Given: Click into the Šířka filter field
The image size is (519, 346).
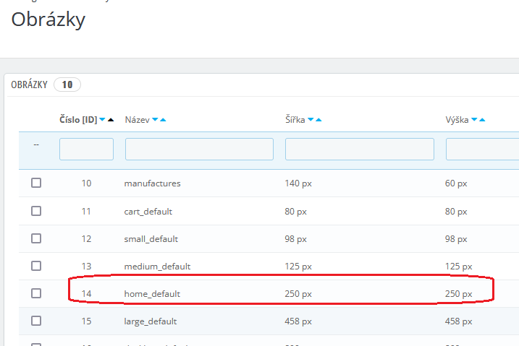Looking at the screenshot, I should tap(359, 149).
